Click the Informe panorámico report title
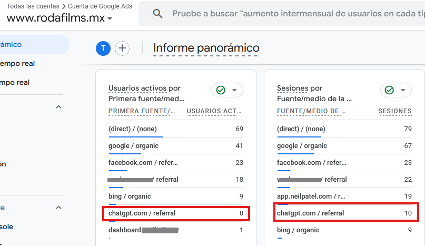 click(206, 48)
